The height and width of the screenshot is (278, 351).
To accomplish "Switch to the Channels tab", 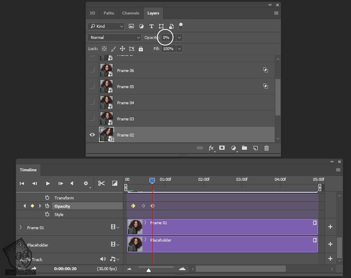I will 131,13.
